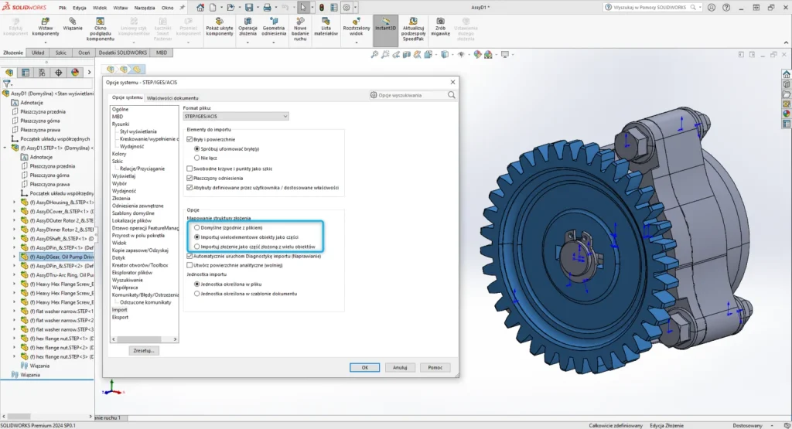Click the Anuluj button
This screenshot has width=792, height=429.
[x=400, y=367]
